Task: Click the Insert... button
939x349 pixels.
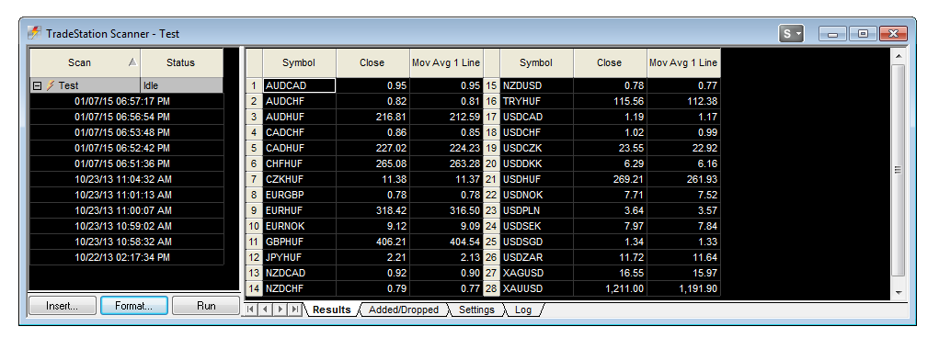Action: coord(63,305)
